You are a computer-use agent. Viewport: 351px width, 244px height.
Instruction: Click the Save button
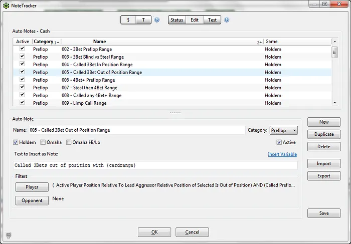pos(324,213)
